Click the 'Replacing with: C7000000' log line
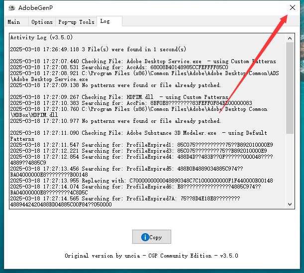Image resolution: width=304 pixels, height=273 pixels. (x=141, y=181)
